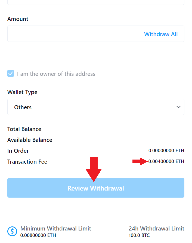Click the Minimum Withdrawal Limit heading
The width and height of the screenshot is (192, 243).
click(56, 228)
